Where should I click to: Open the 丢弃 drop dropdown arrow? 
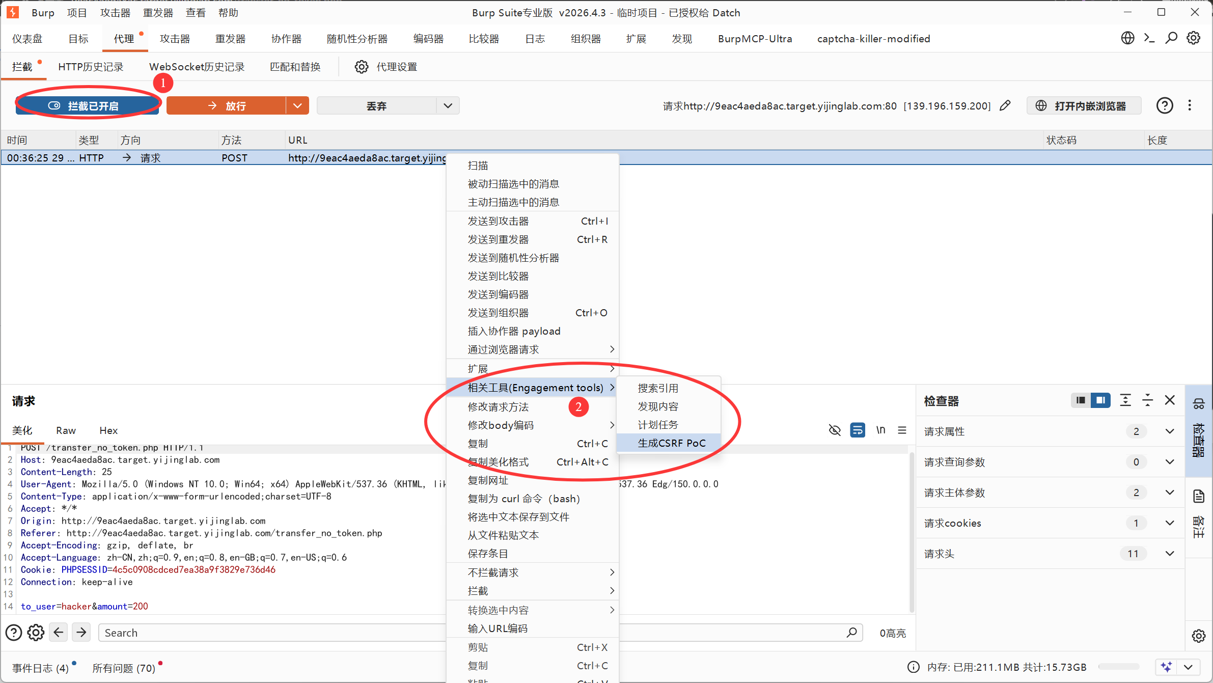448,105
